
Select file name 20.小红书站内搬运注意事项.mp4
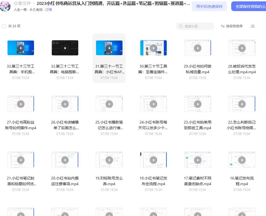click(x=65, y=181)
